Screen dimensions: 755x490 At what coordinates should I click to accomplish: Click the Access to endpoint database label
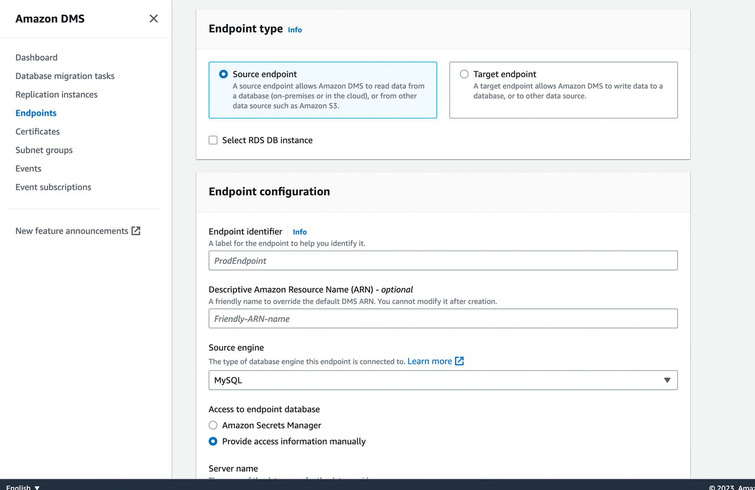coord(264,409)
